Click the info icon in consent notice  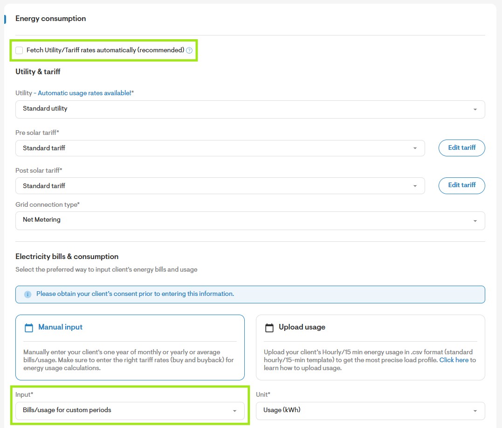tap(28, 295)
